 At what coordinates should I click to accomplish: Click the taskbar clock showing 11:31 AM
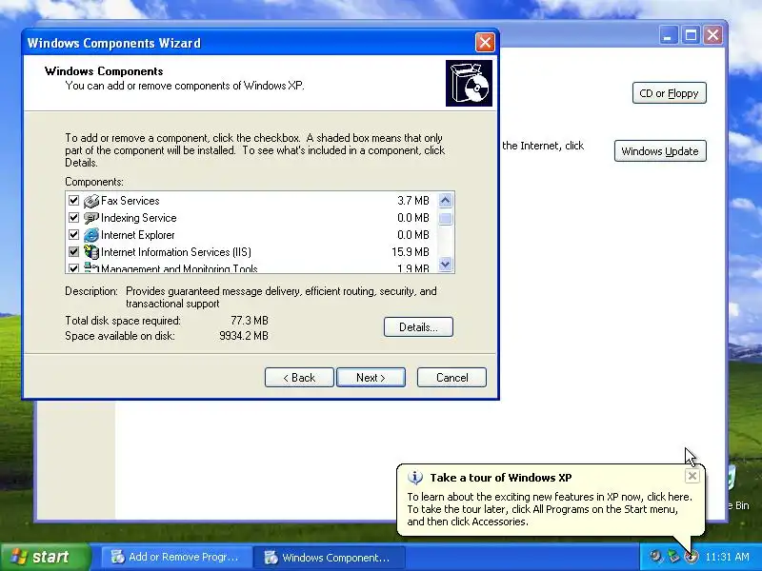pyautogui.click(x=727, y=557)
